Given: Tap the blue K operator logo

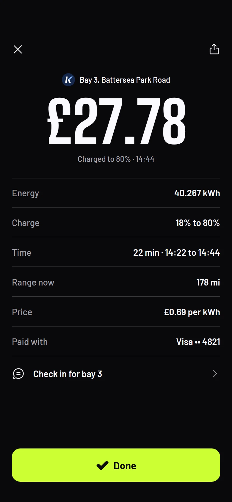Looking at the screenshot, I should [68, 80].
